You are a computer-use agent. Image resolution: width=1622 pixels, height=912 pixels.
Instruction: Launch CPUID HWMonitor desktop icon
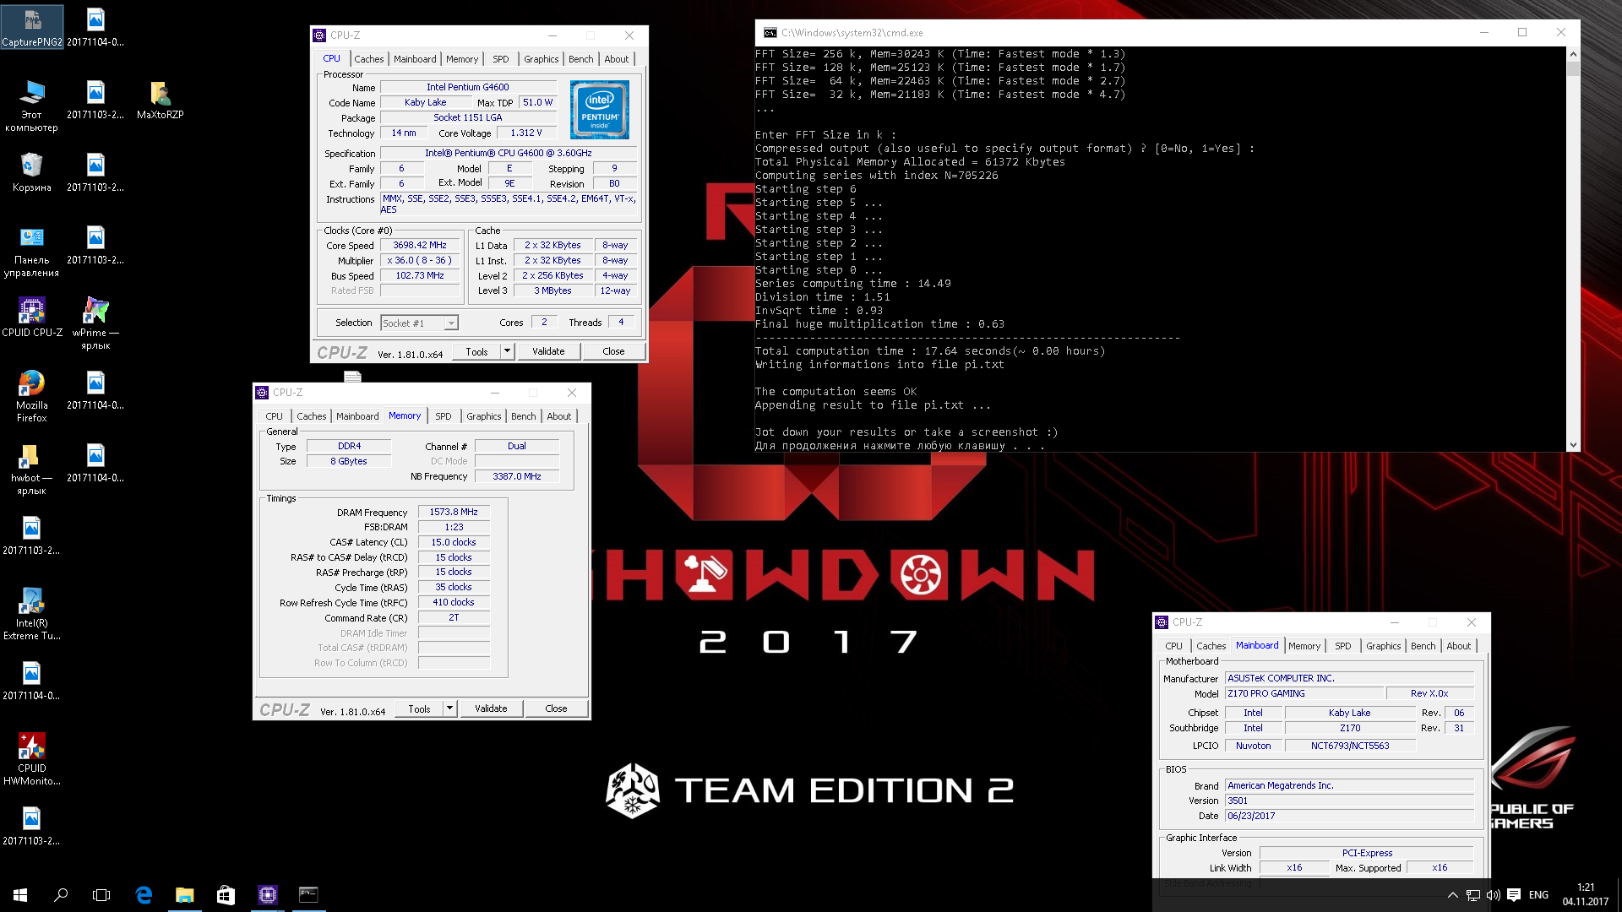coord(31,759)
